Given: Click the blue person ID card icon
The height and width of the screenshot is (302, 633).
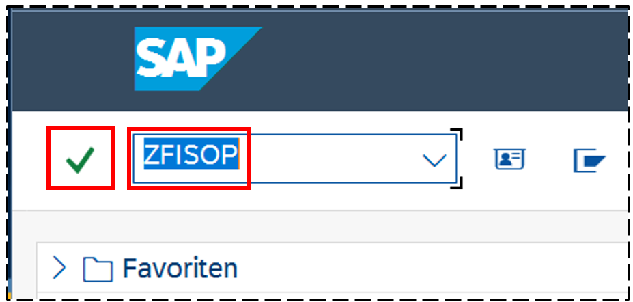Looking at the screenshot, I should coord(510,159).
